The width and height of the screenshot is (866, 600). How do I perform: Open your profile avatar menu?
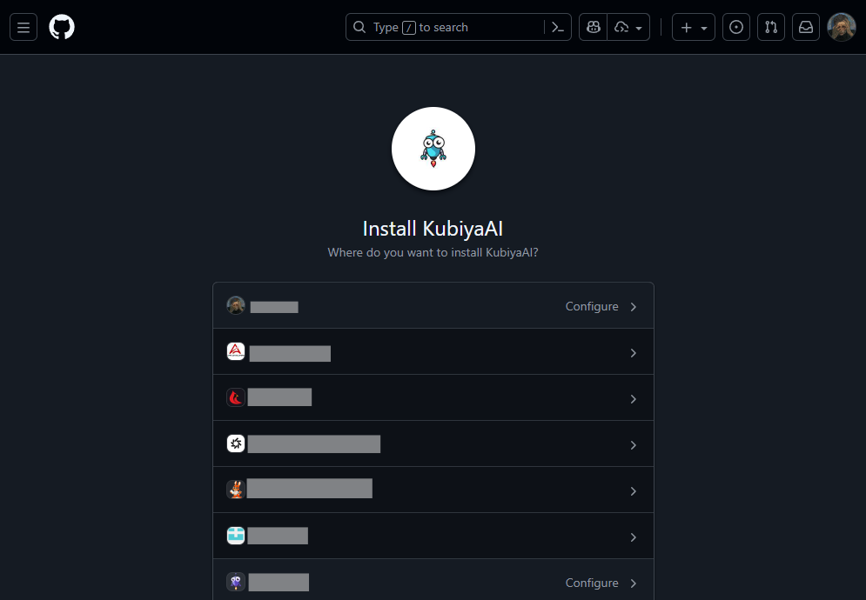[841, 27]
